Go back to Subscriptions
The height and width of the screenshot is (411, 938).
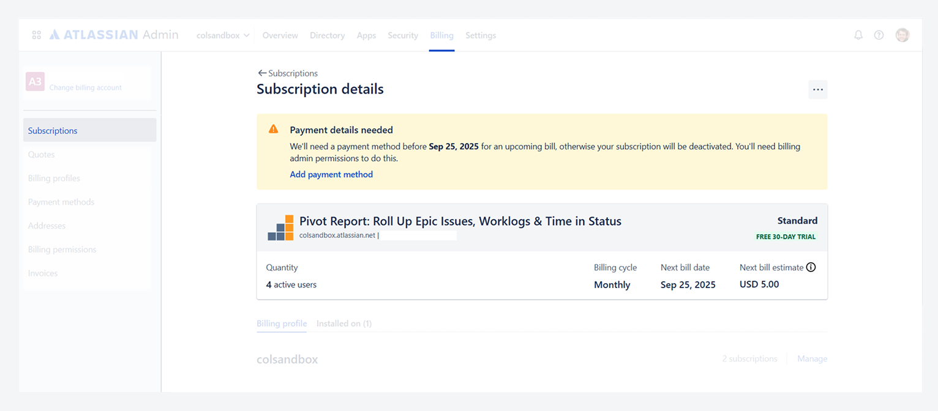[288, 73]
